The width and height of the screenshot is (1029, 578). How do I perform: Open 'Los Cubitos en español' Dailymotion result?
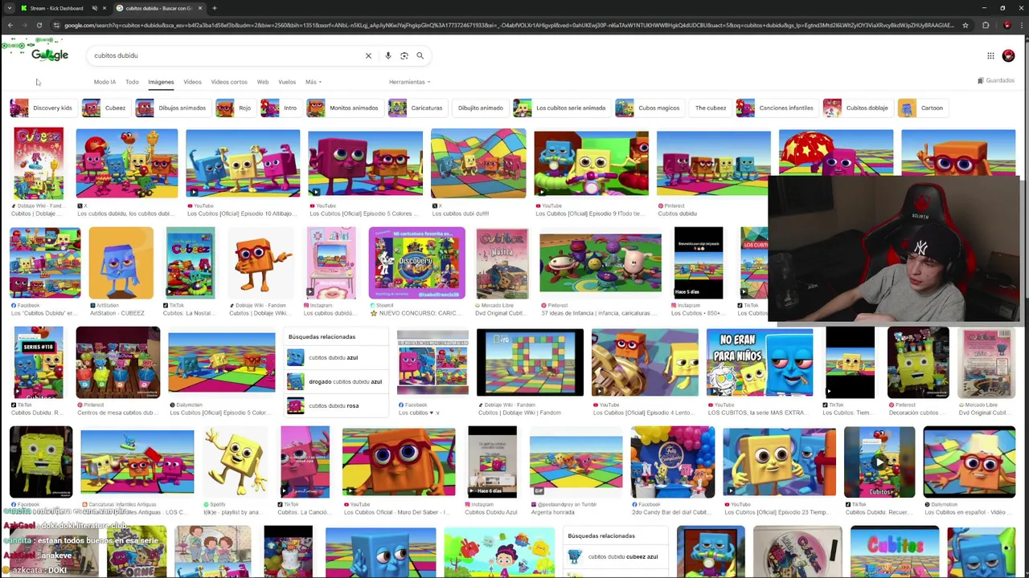coord(969,462)
